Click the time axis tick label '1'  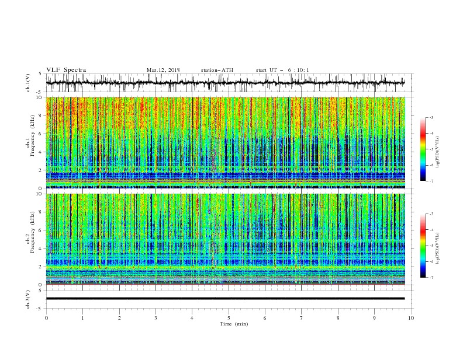[82, 318]
